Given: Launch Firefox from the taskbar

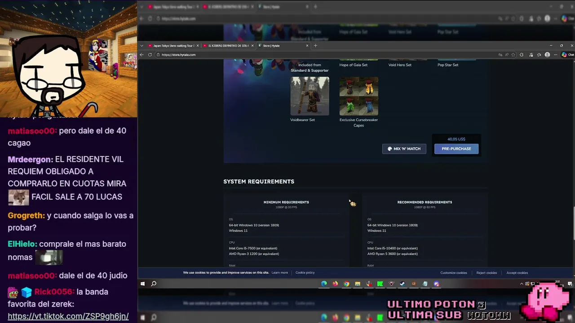Looking at the screenshot, I should (x=335, y=284).
